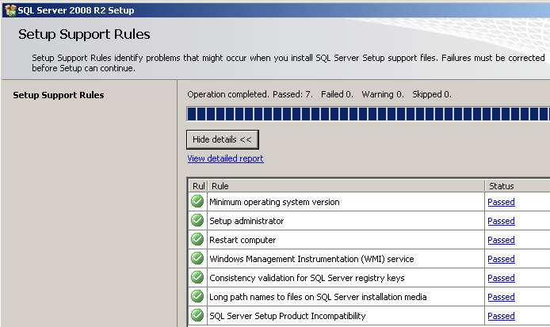
Task: Open Passed status for SQL Server Setup Product Incompatibility
Action: pos(501,315)
